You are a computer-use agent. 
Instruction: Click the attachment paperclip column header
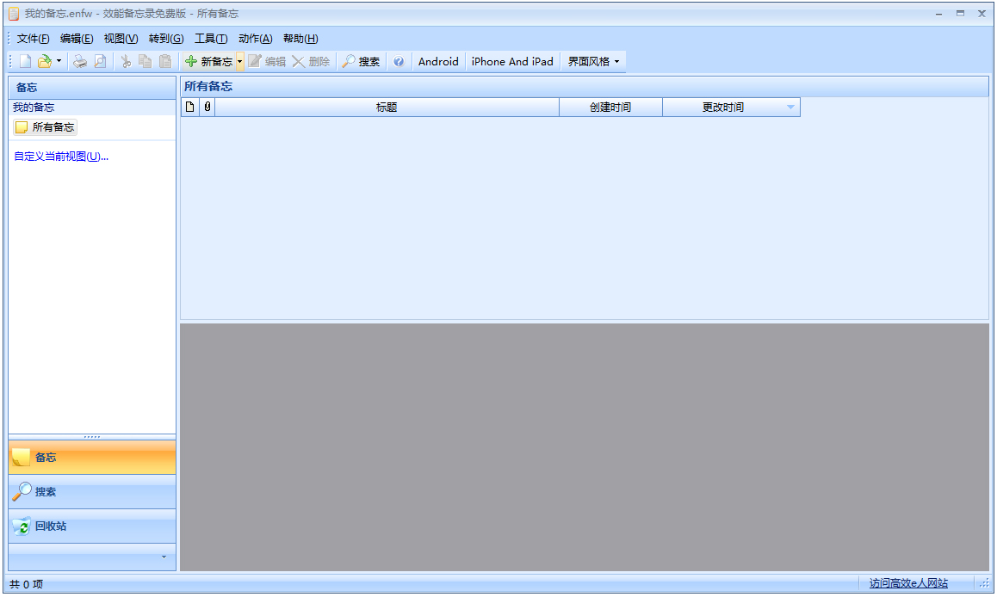(x=207, y=107)
